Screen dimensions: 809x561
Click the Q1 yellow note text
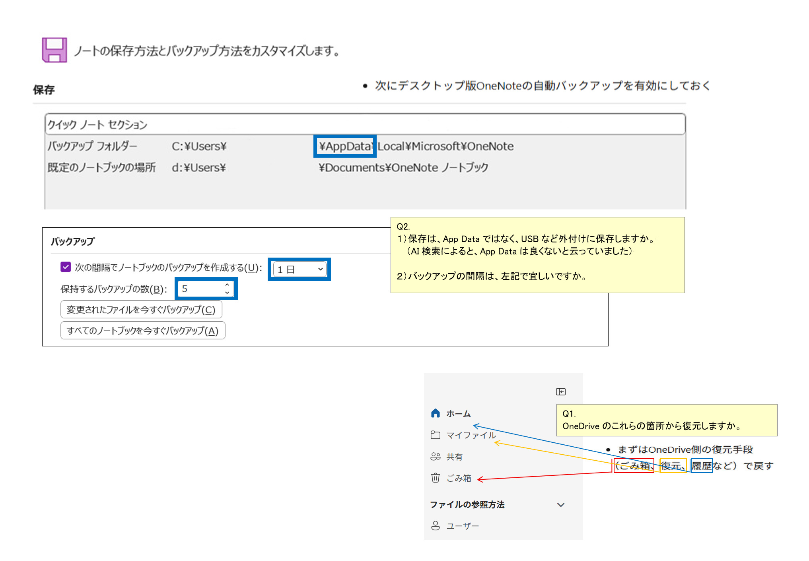[667, 420]
